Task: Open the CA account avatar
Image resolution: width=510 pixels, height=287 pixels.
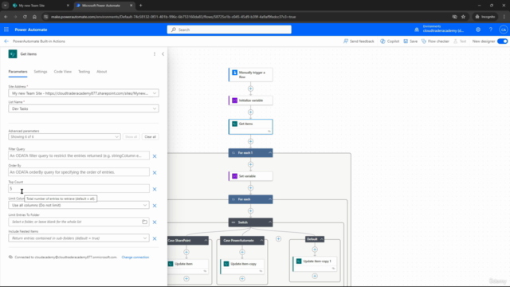Action: point(504,29)
